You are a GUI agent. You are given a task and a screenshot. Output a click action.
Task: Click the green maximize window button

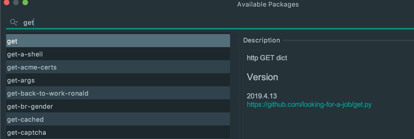pyautogui.click(x=25, y=3)
